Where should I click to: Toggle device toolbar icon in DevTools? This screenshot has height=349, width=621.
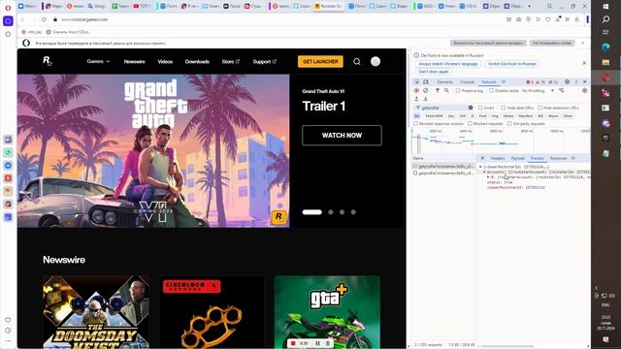click(426, 81)
